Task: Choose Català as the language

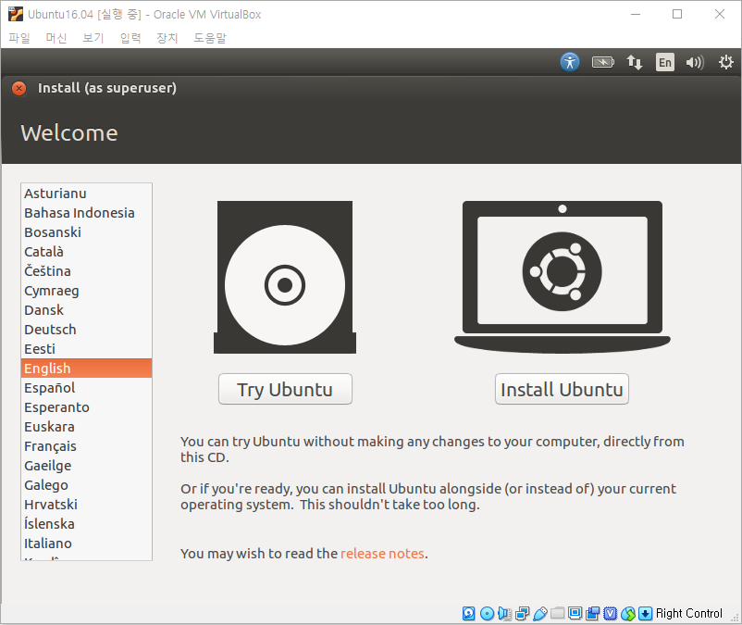Action: tap(87, 252)
